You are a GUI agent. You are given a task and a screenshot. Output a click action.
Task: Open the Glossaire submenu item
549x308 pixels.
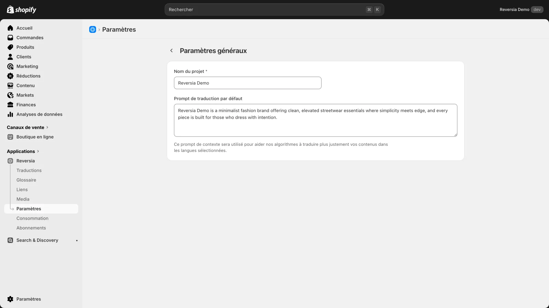click(x=26, y=180)
